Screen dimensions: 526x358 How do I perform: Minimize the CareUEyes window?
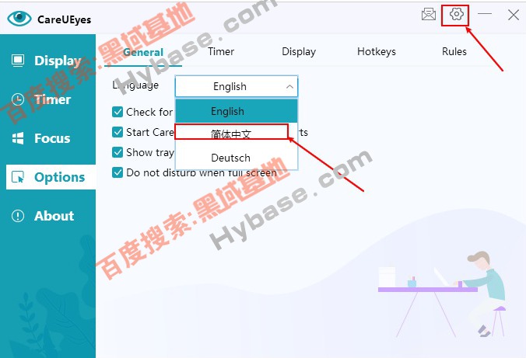point(485,14)
